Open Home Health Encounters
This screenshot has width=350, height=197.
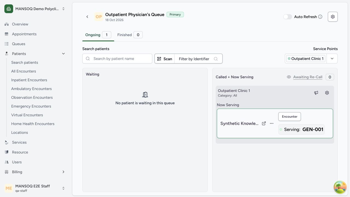[33, 124]
